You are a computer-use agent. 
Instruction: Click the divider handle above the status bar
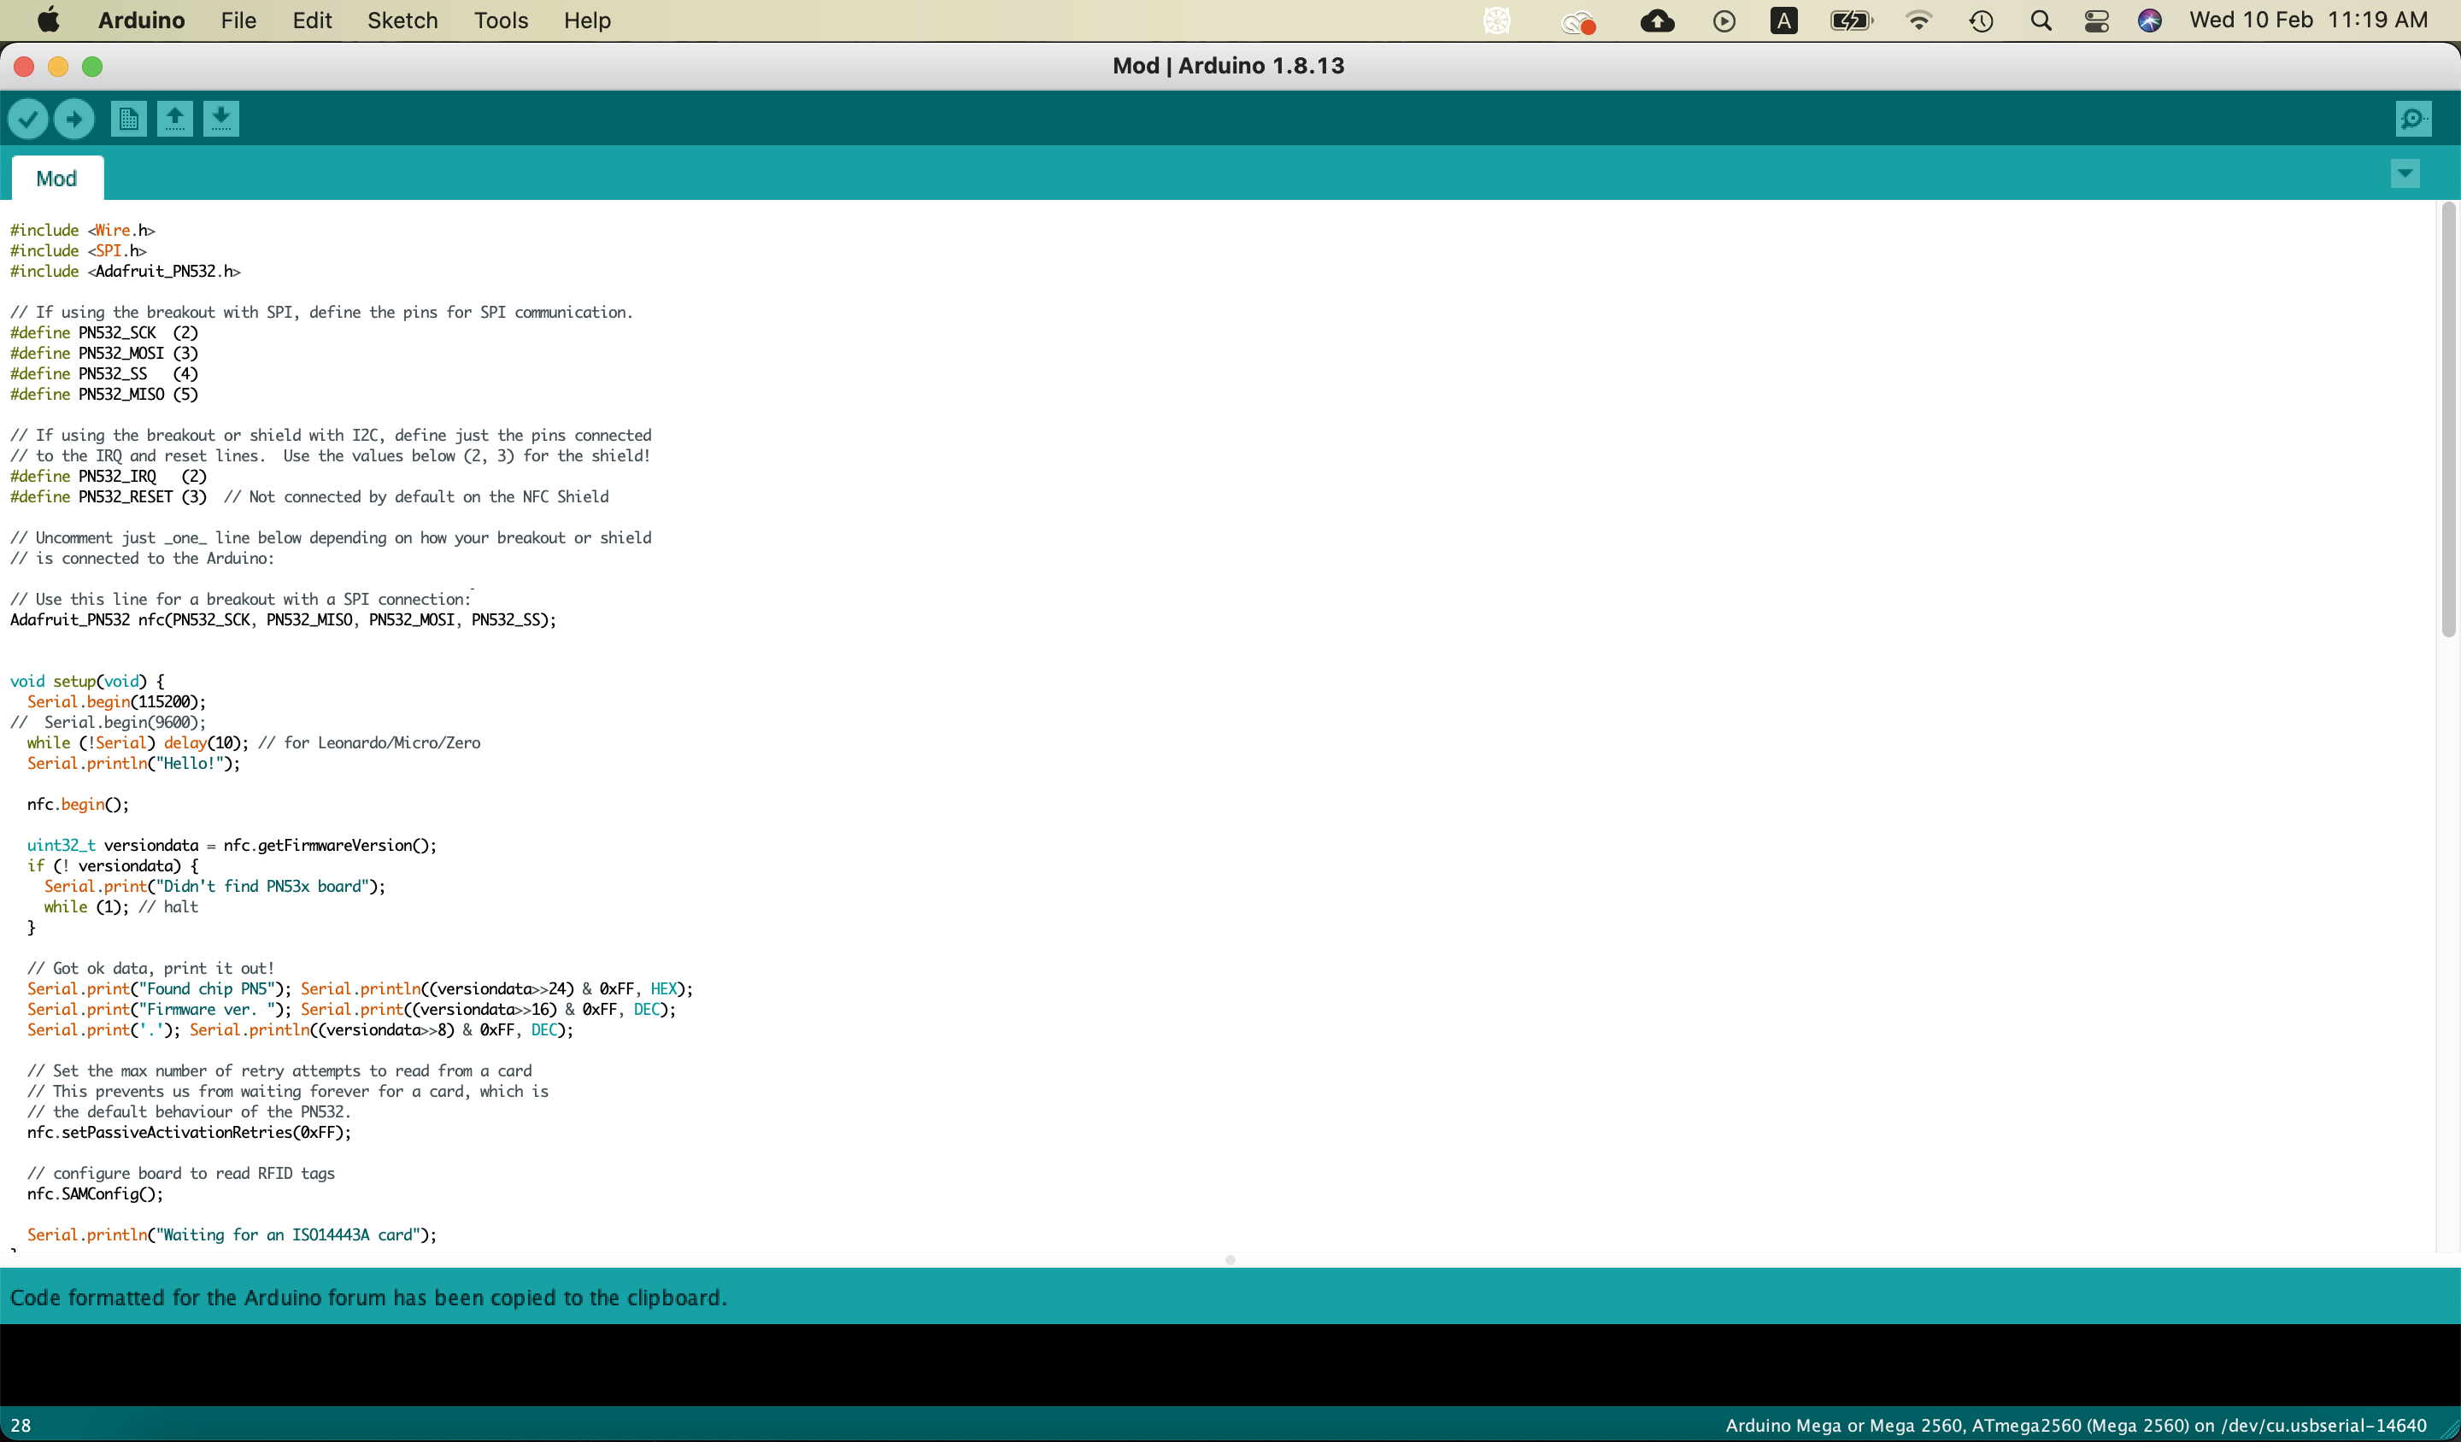pos(1230,1259)
